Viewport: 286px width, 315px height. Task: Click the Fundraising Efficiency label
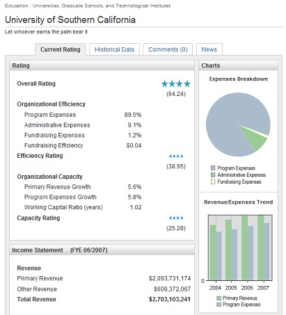tap(54, 145)
